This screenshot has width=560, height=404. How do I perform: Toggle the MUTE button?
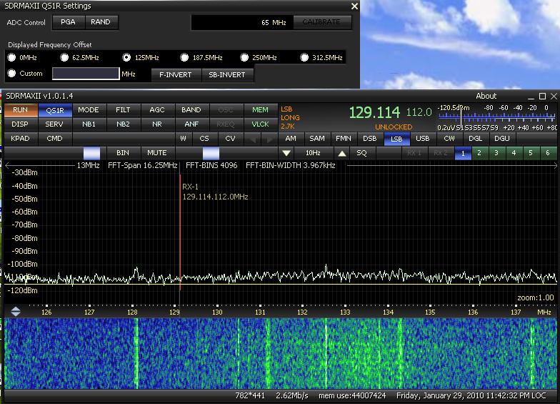click(157, 153)
